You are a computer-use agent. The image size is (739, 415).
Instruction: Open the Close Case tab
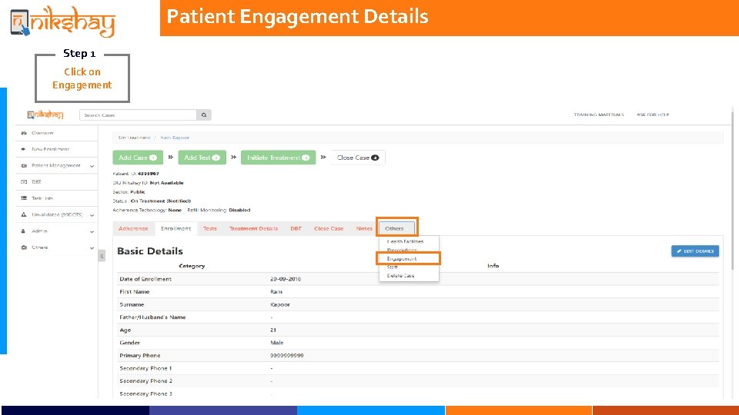(329, 228)
